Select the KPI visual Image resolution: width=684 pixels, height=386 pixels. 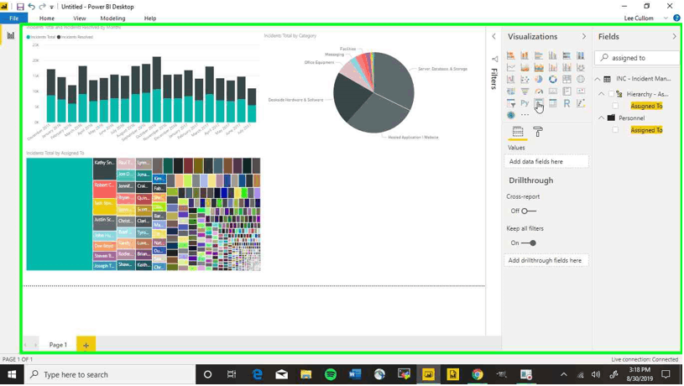pyautogui.click(x=581, y=91)
